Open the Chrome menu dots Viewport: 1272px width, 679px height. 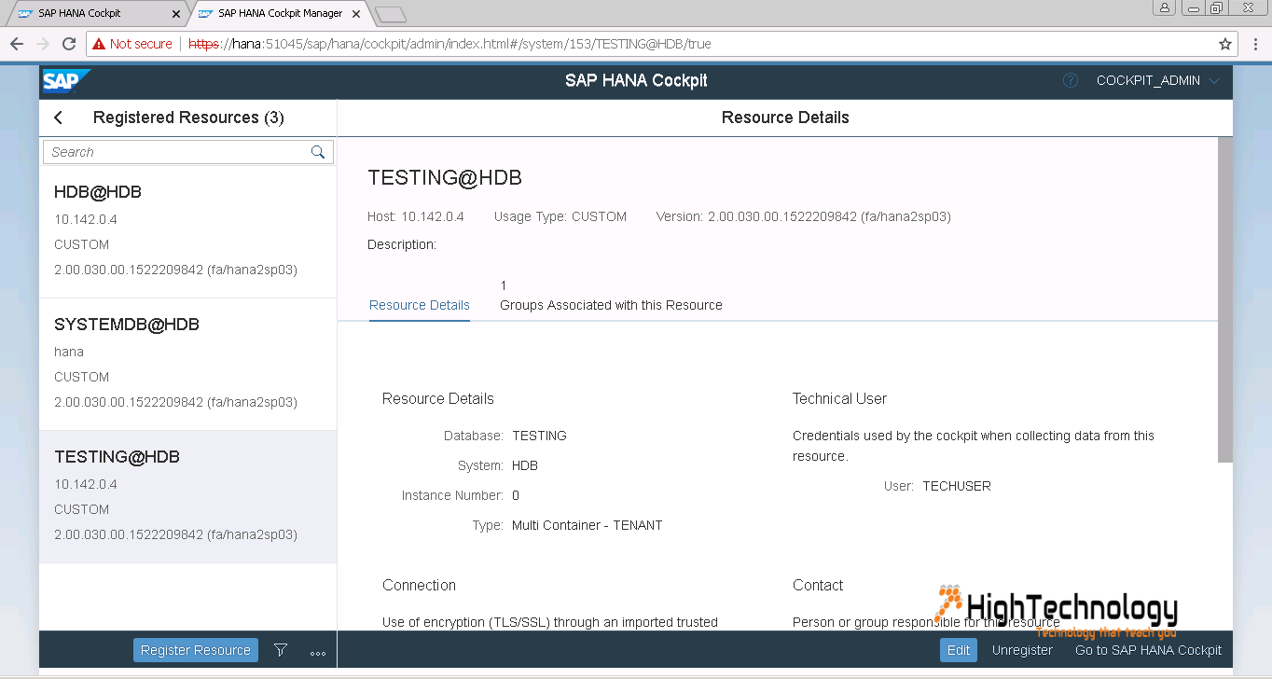(x=1255, y=44)
